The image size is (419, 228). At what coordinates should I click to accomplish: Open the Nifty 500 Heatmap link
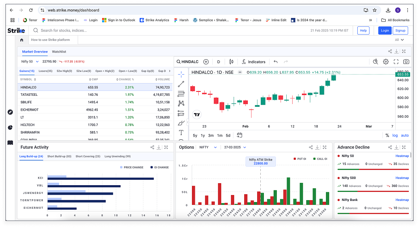coord(402,178)
